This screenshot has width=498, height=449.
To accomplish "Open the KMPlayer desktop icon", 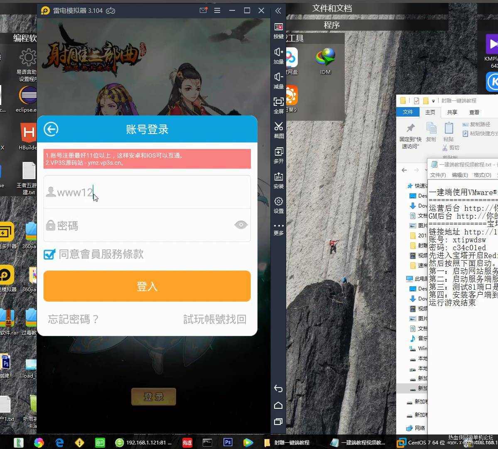I will coord(491,51).
